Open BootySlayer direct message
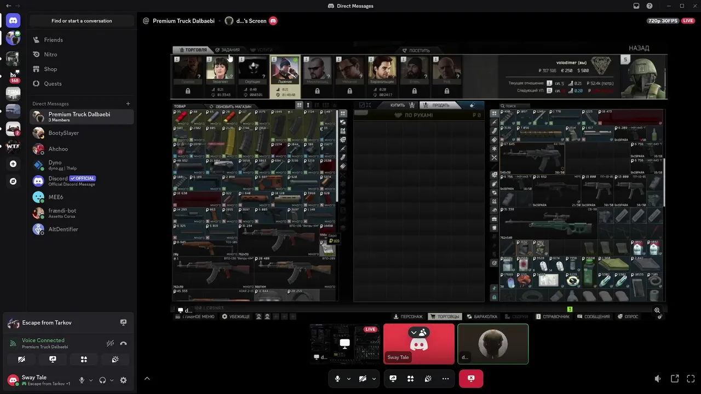701x394 pixels. [82, 133]
